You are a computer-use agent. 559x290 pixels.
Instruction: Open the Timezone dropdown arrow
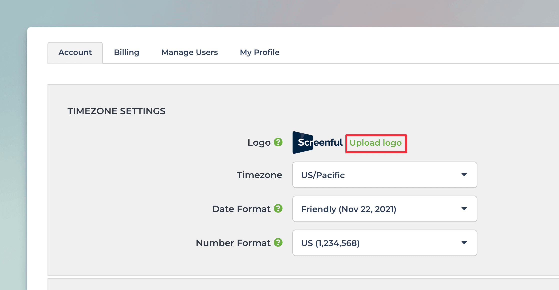tap(464, 175)
